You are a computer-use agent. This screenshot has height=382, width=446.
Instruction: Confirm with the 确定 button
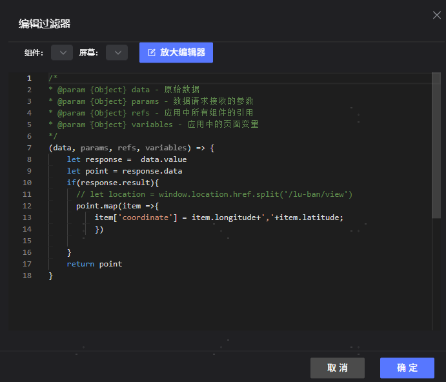tap(407, 368)
